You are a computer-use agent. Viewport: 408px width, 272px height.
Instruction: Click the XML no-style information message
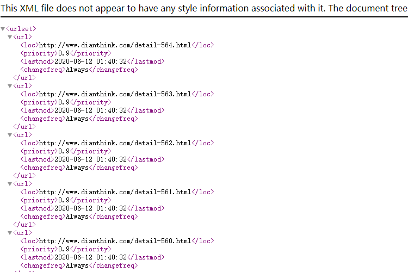click(204, 8)
